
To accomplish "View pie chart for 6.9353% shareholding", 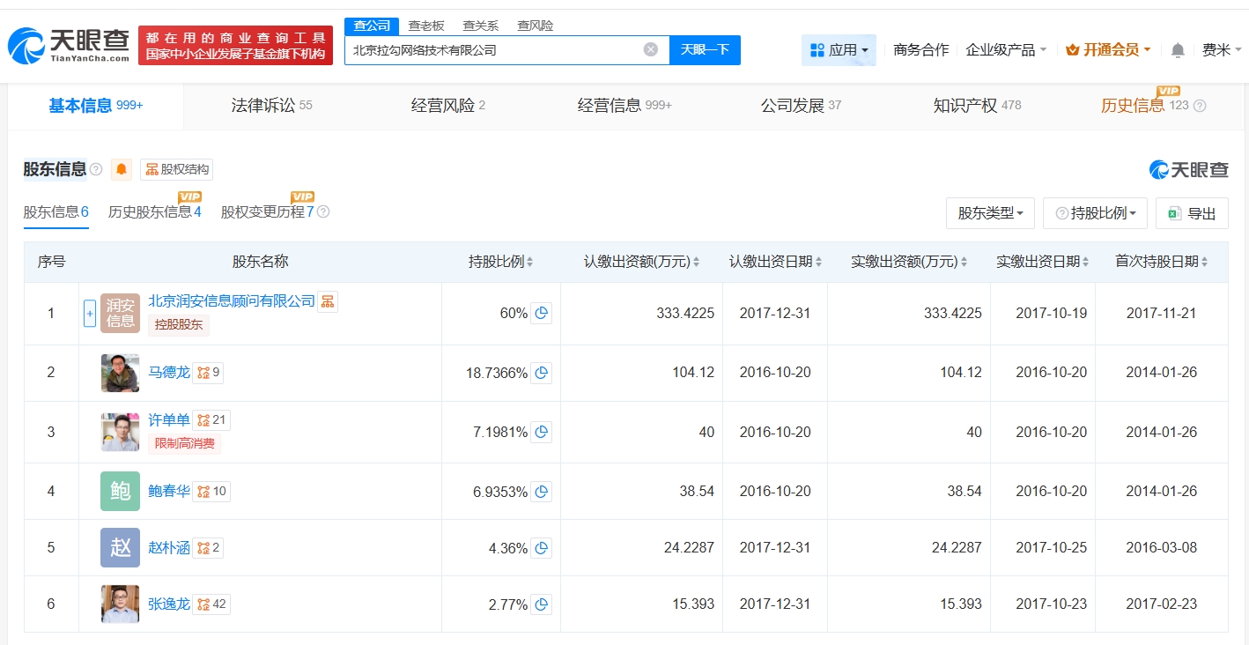I will (542, 491).
